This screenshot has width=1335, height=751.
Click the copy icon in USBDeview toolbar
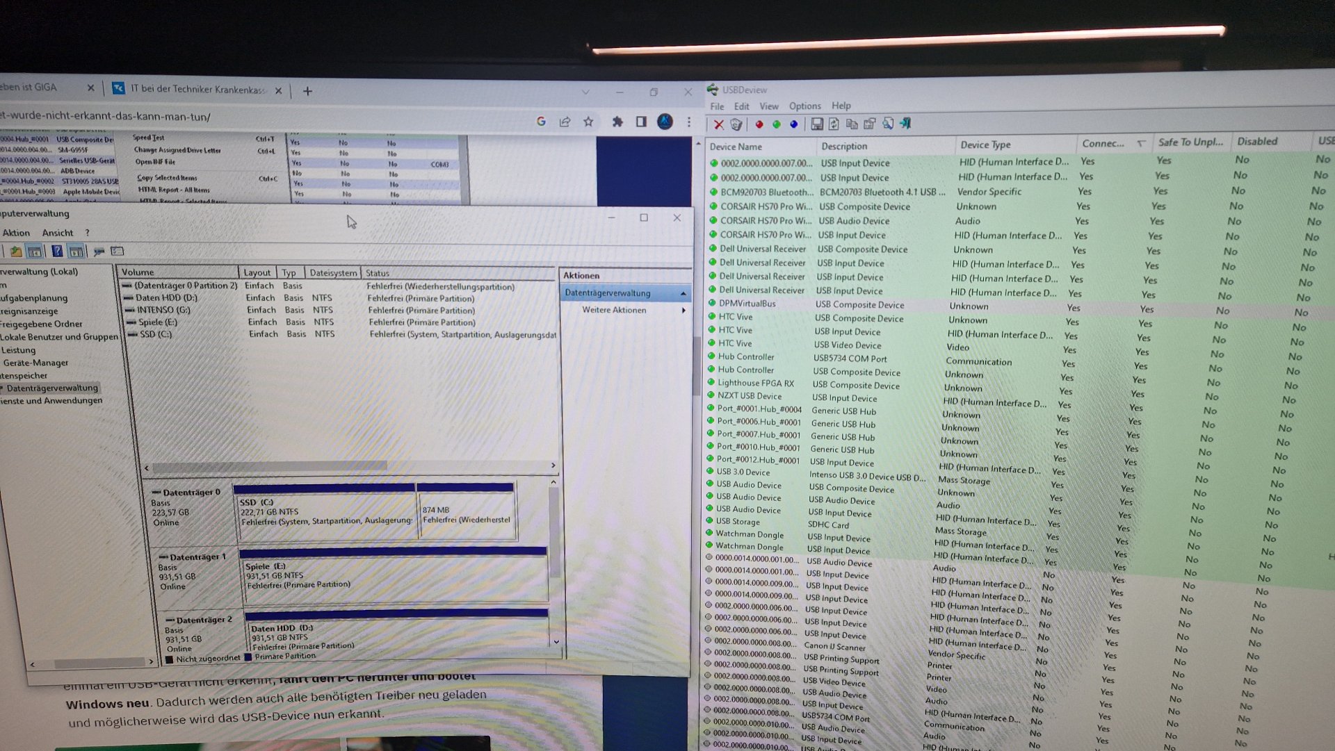click(851, 124)
